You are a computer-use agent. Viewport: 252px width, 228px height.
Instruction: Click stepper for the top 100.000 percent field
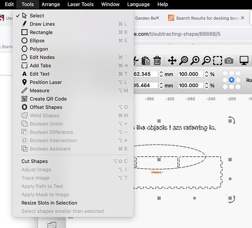point(207,74)
